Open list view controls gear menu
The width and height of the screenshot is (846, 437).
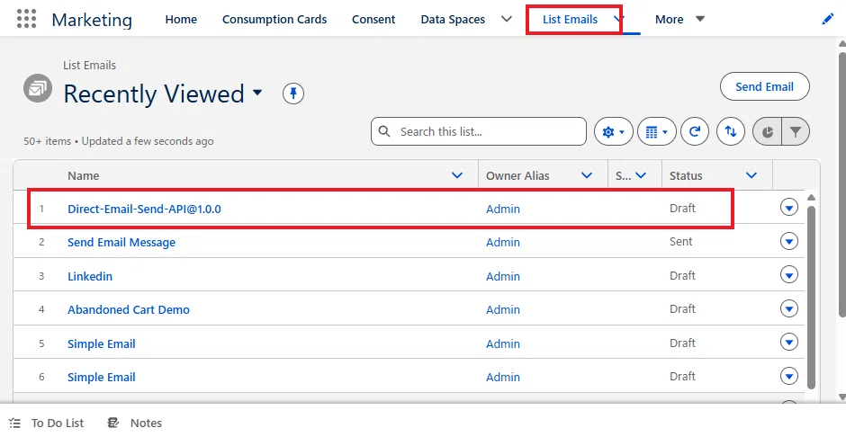click(614, 131)
